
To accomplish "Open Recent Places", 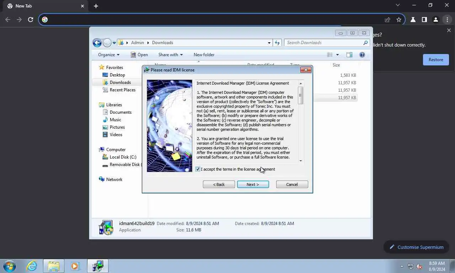I will coord(122,90).
